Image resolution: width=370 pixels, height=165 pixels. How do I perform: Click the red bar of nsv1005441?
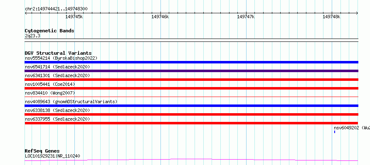pos(191,88)
